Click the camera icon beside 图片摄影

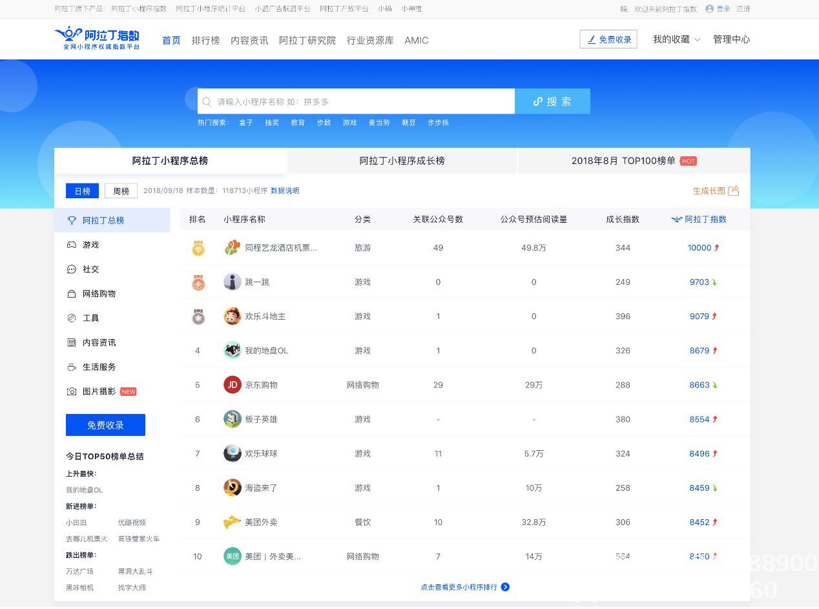tap(72, 391)
